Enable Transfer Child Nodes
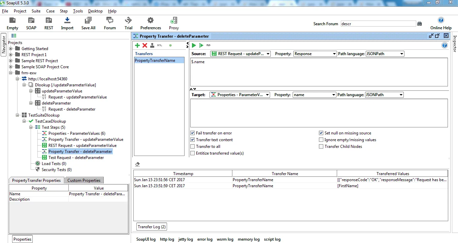This screenshot has height=243, width=458. (321, 147)
